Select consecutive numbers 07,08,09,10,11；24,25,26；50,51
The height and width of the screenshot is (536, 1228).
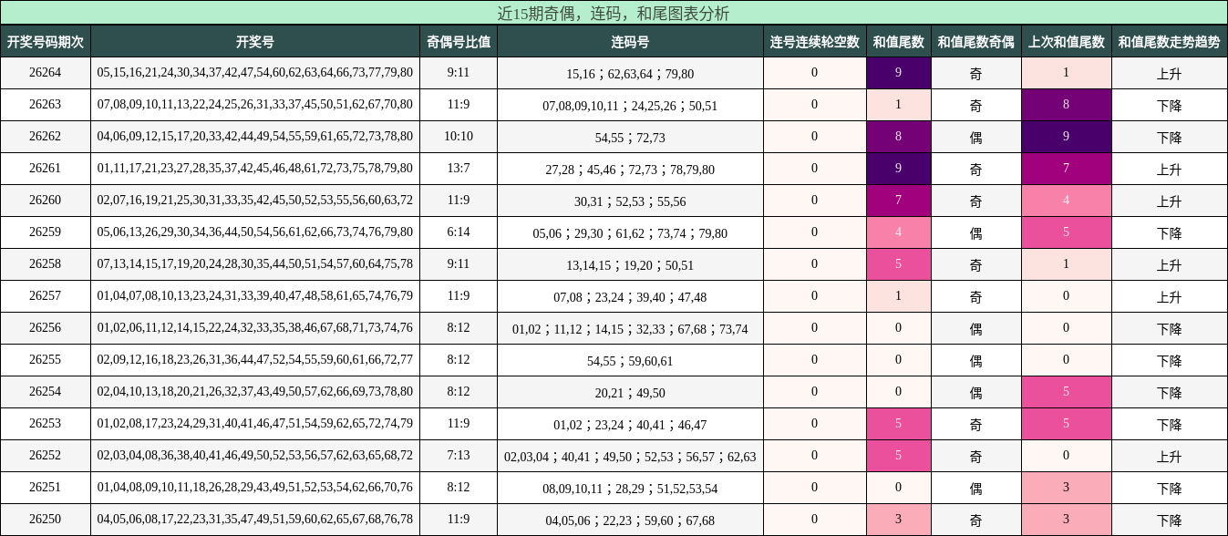[x=630, y=106]
